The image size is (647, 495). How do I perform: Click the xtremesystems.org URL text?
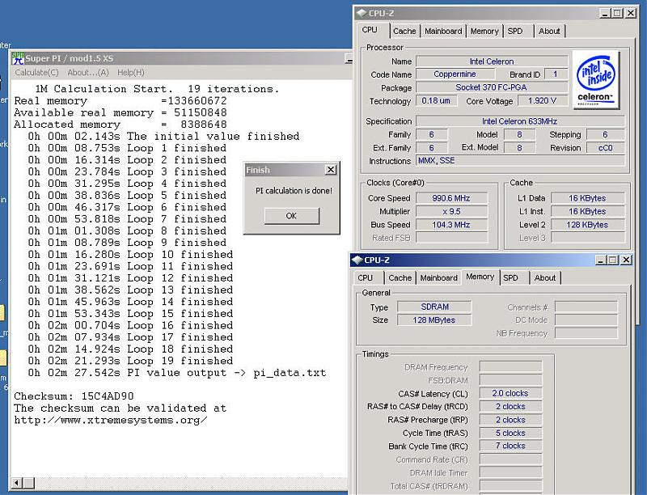pyautogui.click(x=110, y=420)
